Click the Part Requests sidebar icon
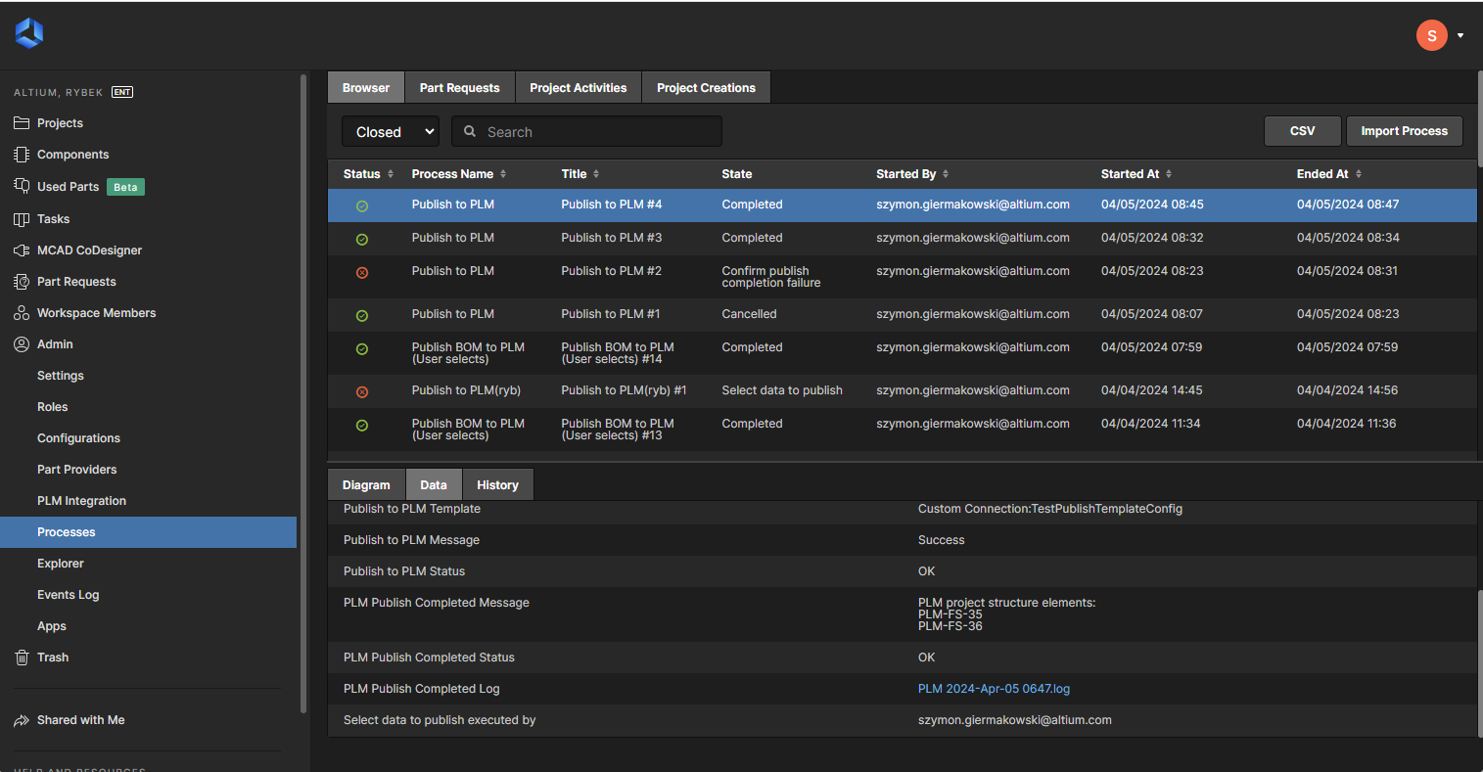Viewport: 1483px width, 772px height. coord(22,282)
